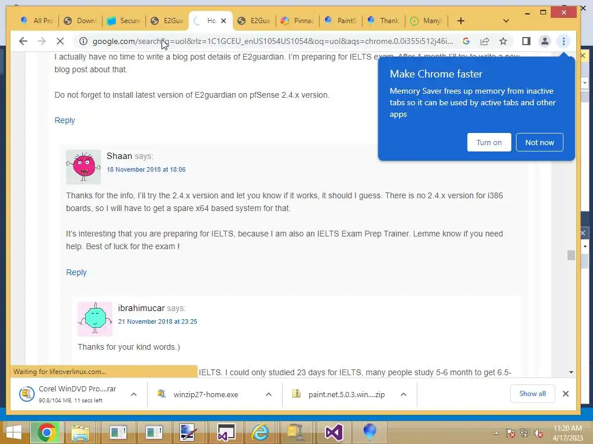This screenshot has width=593, height=444.
Task: Switch to the Many tab
Action: (427, 21)
